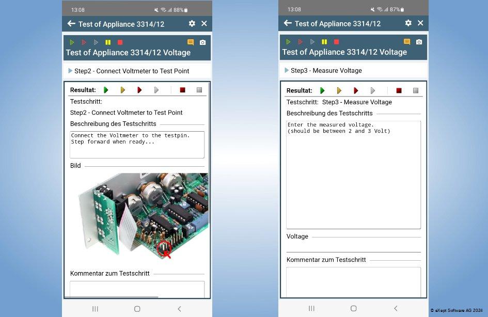Expand Step2 - Connect Voltmeter to Test Point

pos(137,71)
